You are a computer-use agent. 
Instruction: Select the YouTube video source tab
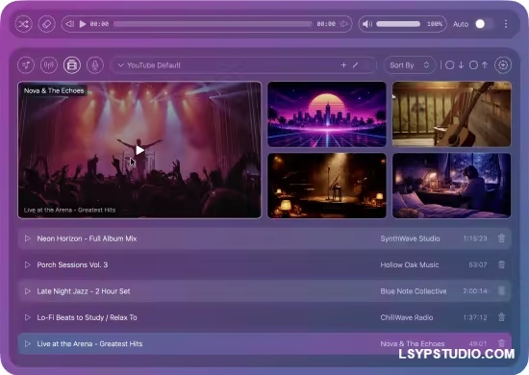pyautogui.click(x=72, y=65)
